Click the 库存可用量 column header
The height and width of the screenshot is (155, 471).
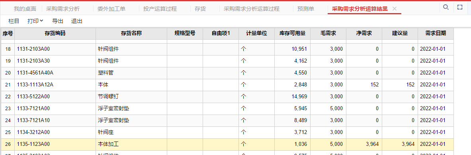292,34
